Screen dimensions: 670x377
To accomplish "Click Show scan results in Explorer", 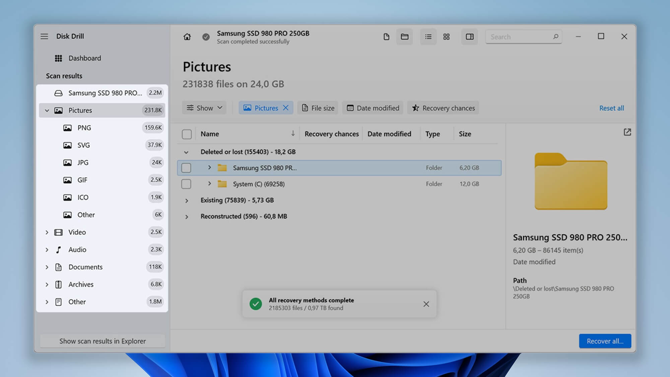I will coord(103,341).
